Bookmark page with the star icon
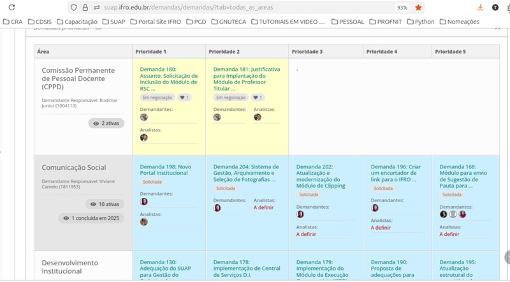The height and width of the screenshot is (282, 510). tap(419, 8)
